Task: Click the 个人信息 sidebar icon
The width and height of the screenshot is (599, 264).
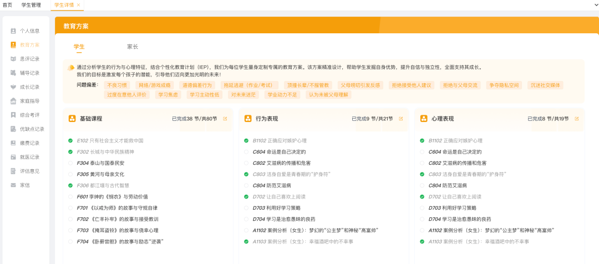Action: coord(13,31)
